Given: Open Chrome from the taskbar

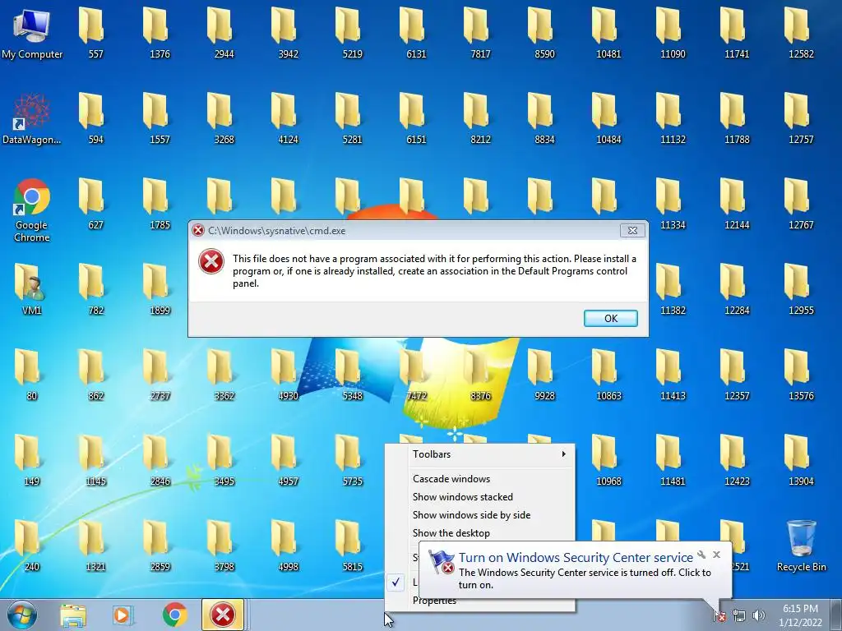Looking at the screenshot, I should (x=174, y=615).
